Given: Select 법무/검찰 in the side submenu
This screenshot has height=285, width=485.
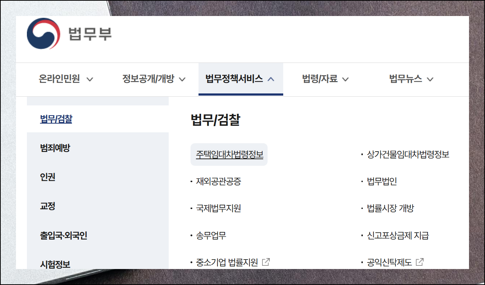Looking at the screenshot, I should point(56,119).
